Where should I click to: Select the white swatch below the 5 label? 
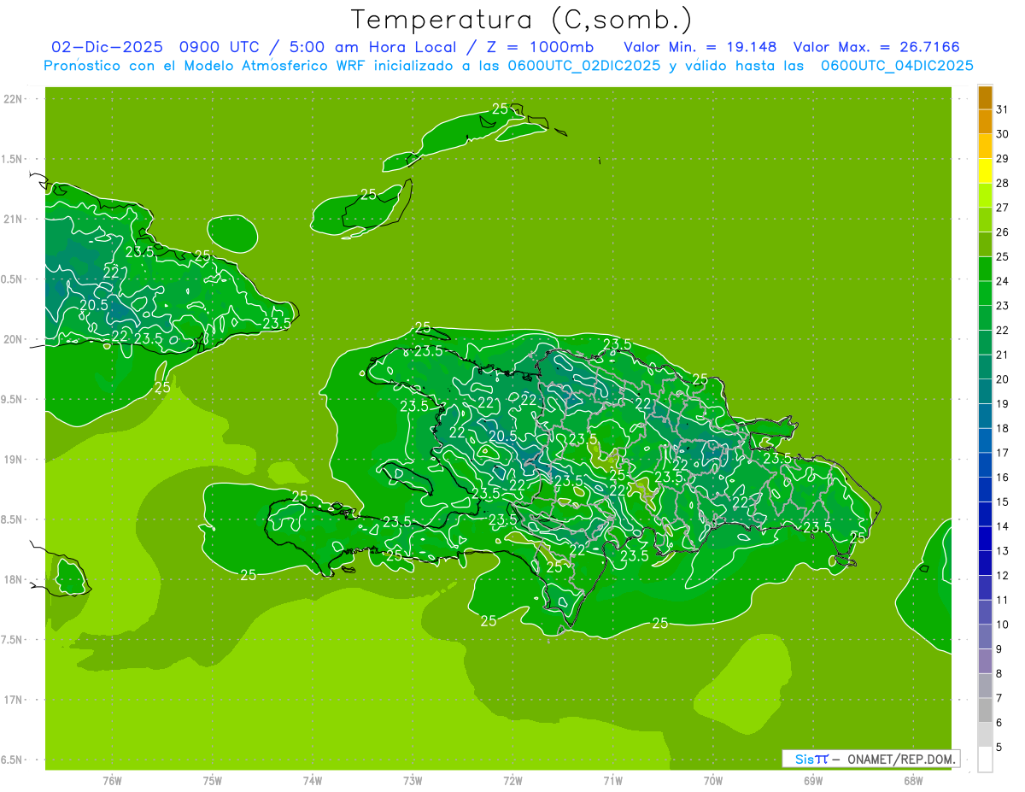985,760
